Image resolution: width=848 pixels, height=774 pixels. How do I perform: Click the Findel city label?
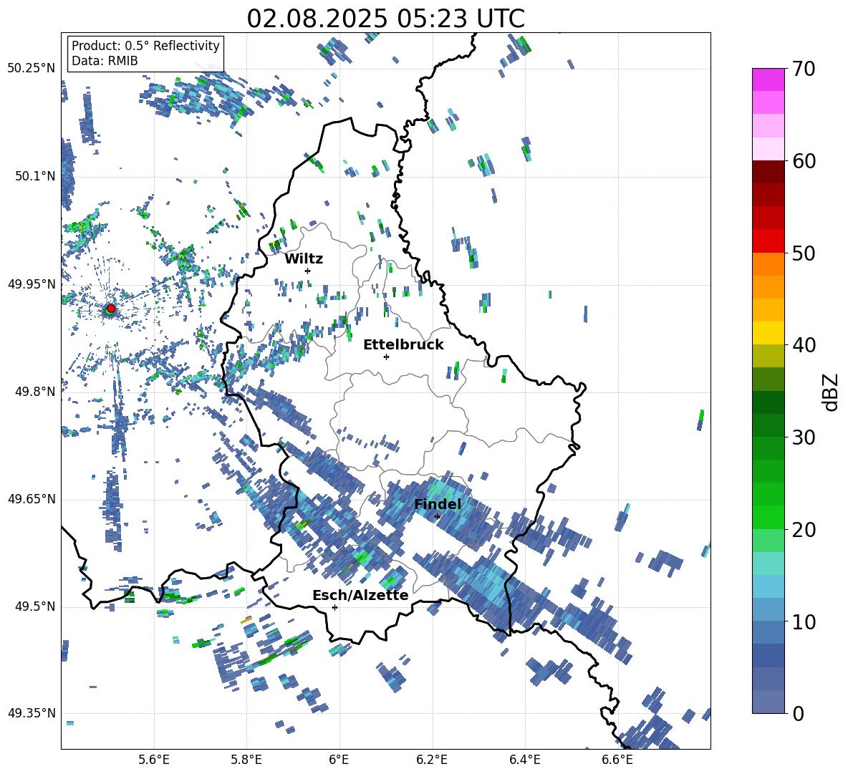click(438, 504)
